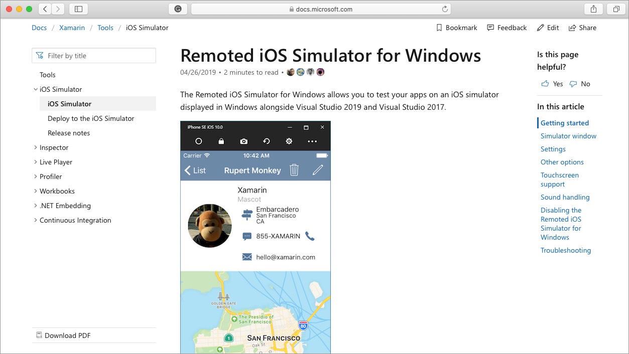Edit the contact with the pencil icon
The height and width of the screenshot is (354, 629).
318,170
